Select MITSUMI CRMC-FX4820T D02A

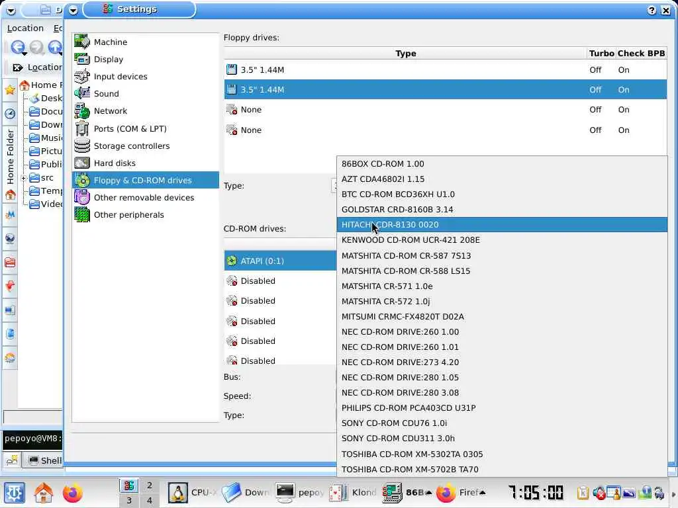pos(502,317)
